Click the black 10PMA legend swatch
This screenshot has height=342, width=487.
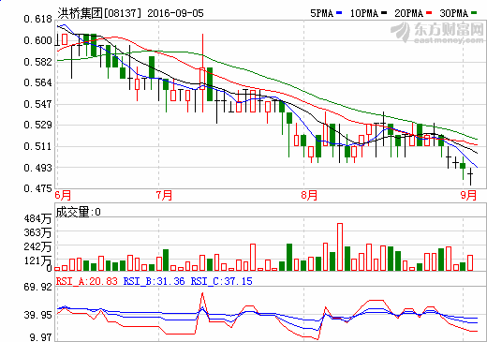[384, 13]
